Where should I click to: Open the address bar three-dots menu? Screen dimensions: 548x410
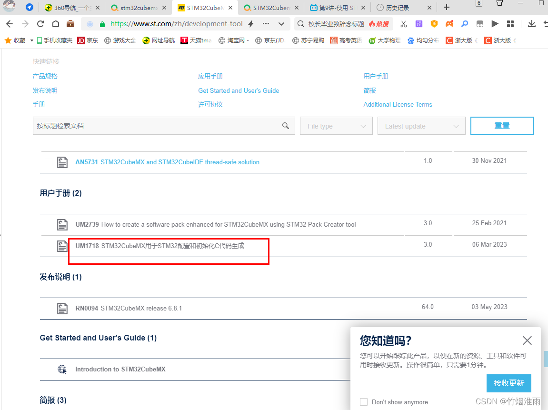point(266,24)
